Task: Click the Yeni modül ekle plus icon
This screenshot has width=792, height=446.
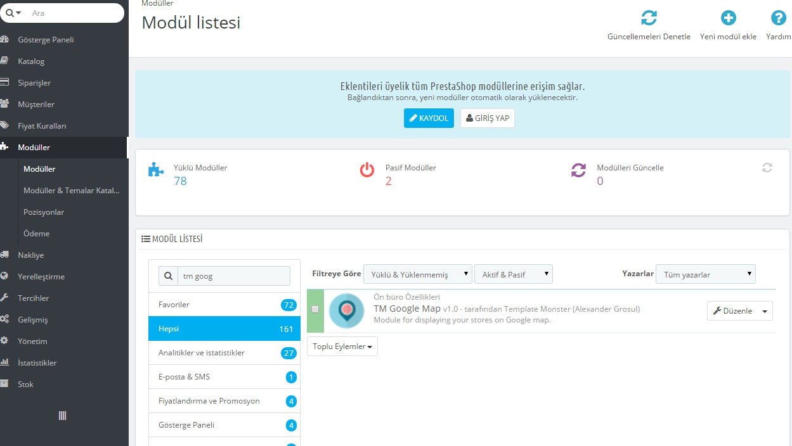Action: (729, 18)
